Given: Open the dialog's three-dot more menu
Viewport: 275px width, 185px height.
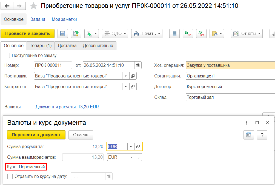Looking at the screenshot, I should [x=247, y=123].
